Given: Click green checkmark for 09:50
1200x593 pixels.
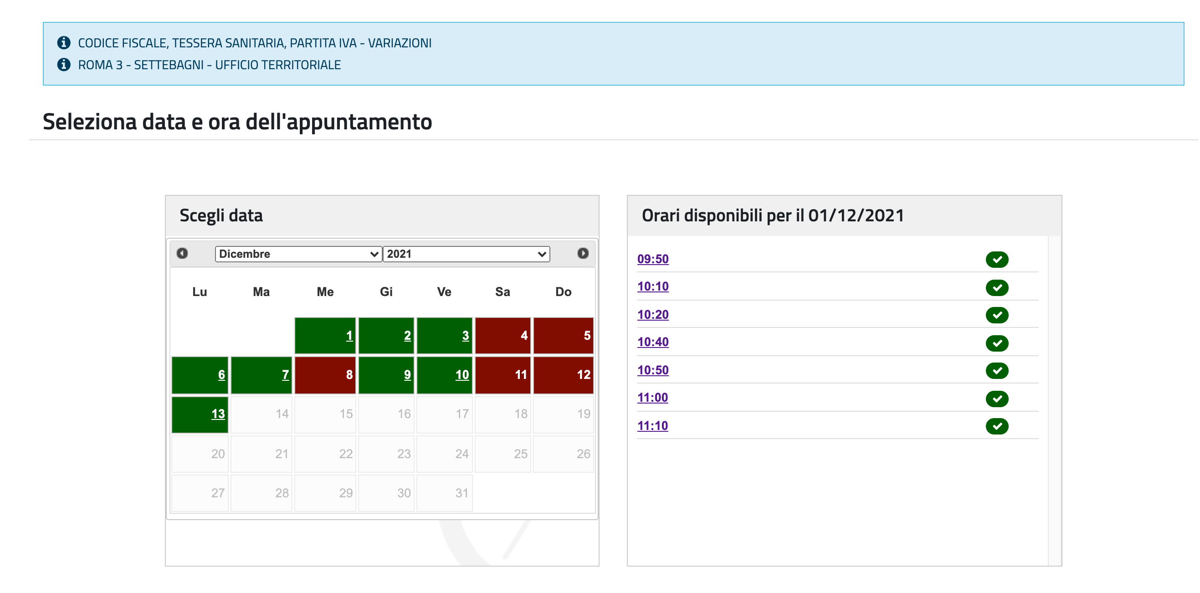Looking at the screenshot, I should 997,260.
